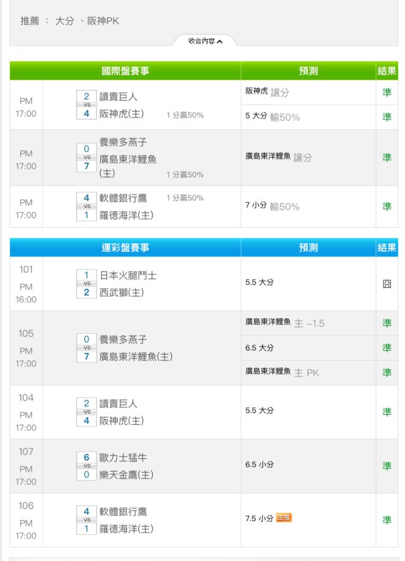405x561 pixels.
Task: Click the 囧 result icon for game 101
Action: tap(386, 284)
